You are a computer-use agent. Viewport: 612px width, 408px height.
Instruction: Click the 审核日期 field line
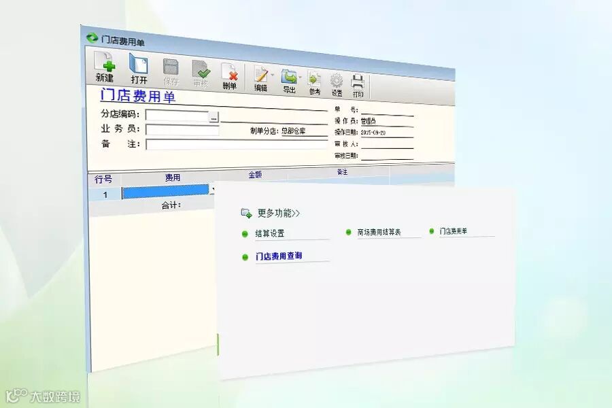(387, 156)
